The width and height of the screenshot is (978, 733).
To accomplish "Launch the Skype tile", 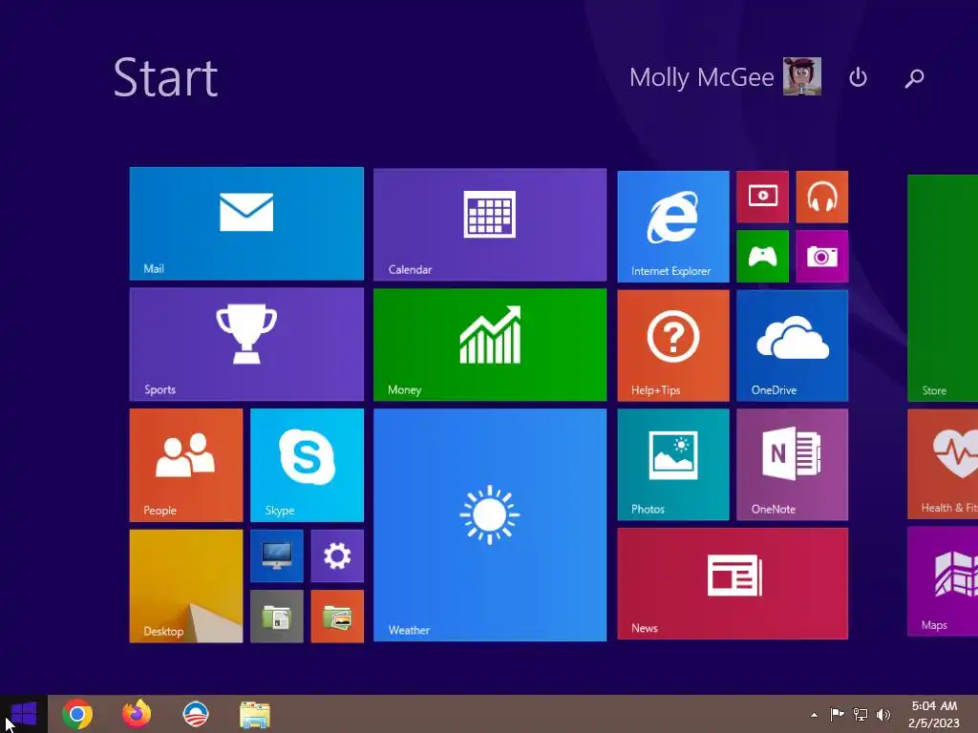I will (x=307, y=465).
